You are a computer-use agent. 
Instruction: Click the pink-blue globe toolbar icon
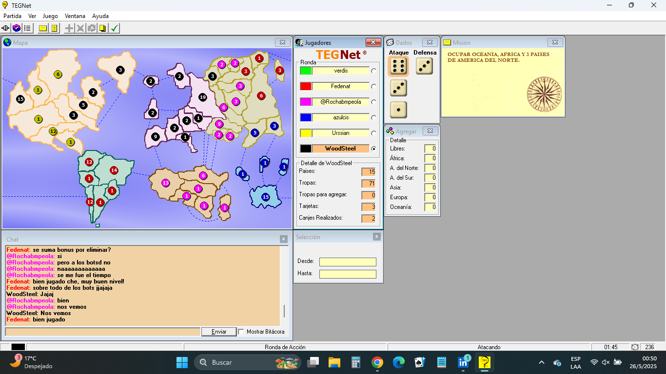17,28
